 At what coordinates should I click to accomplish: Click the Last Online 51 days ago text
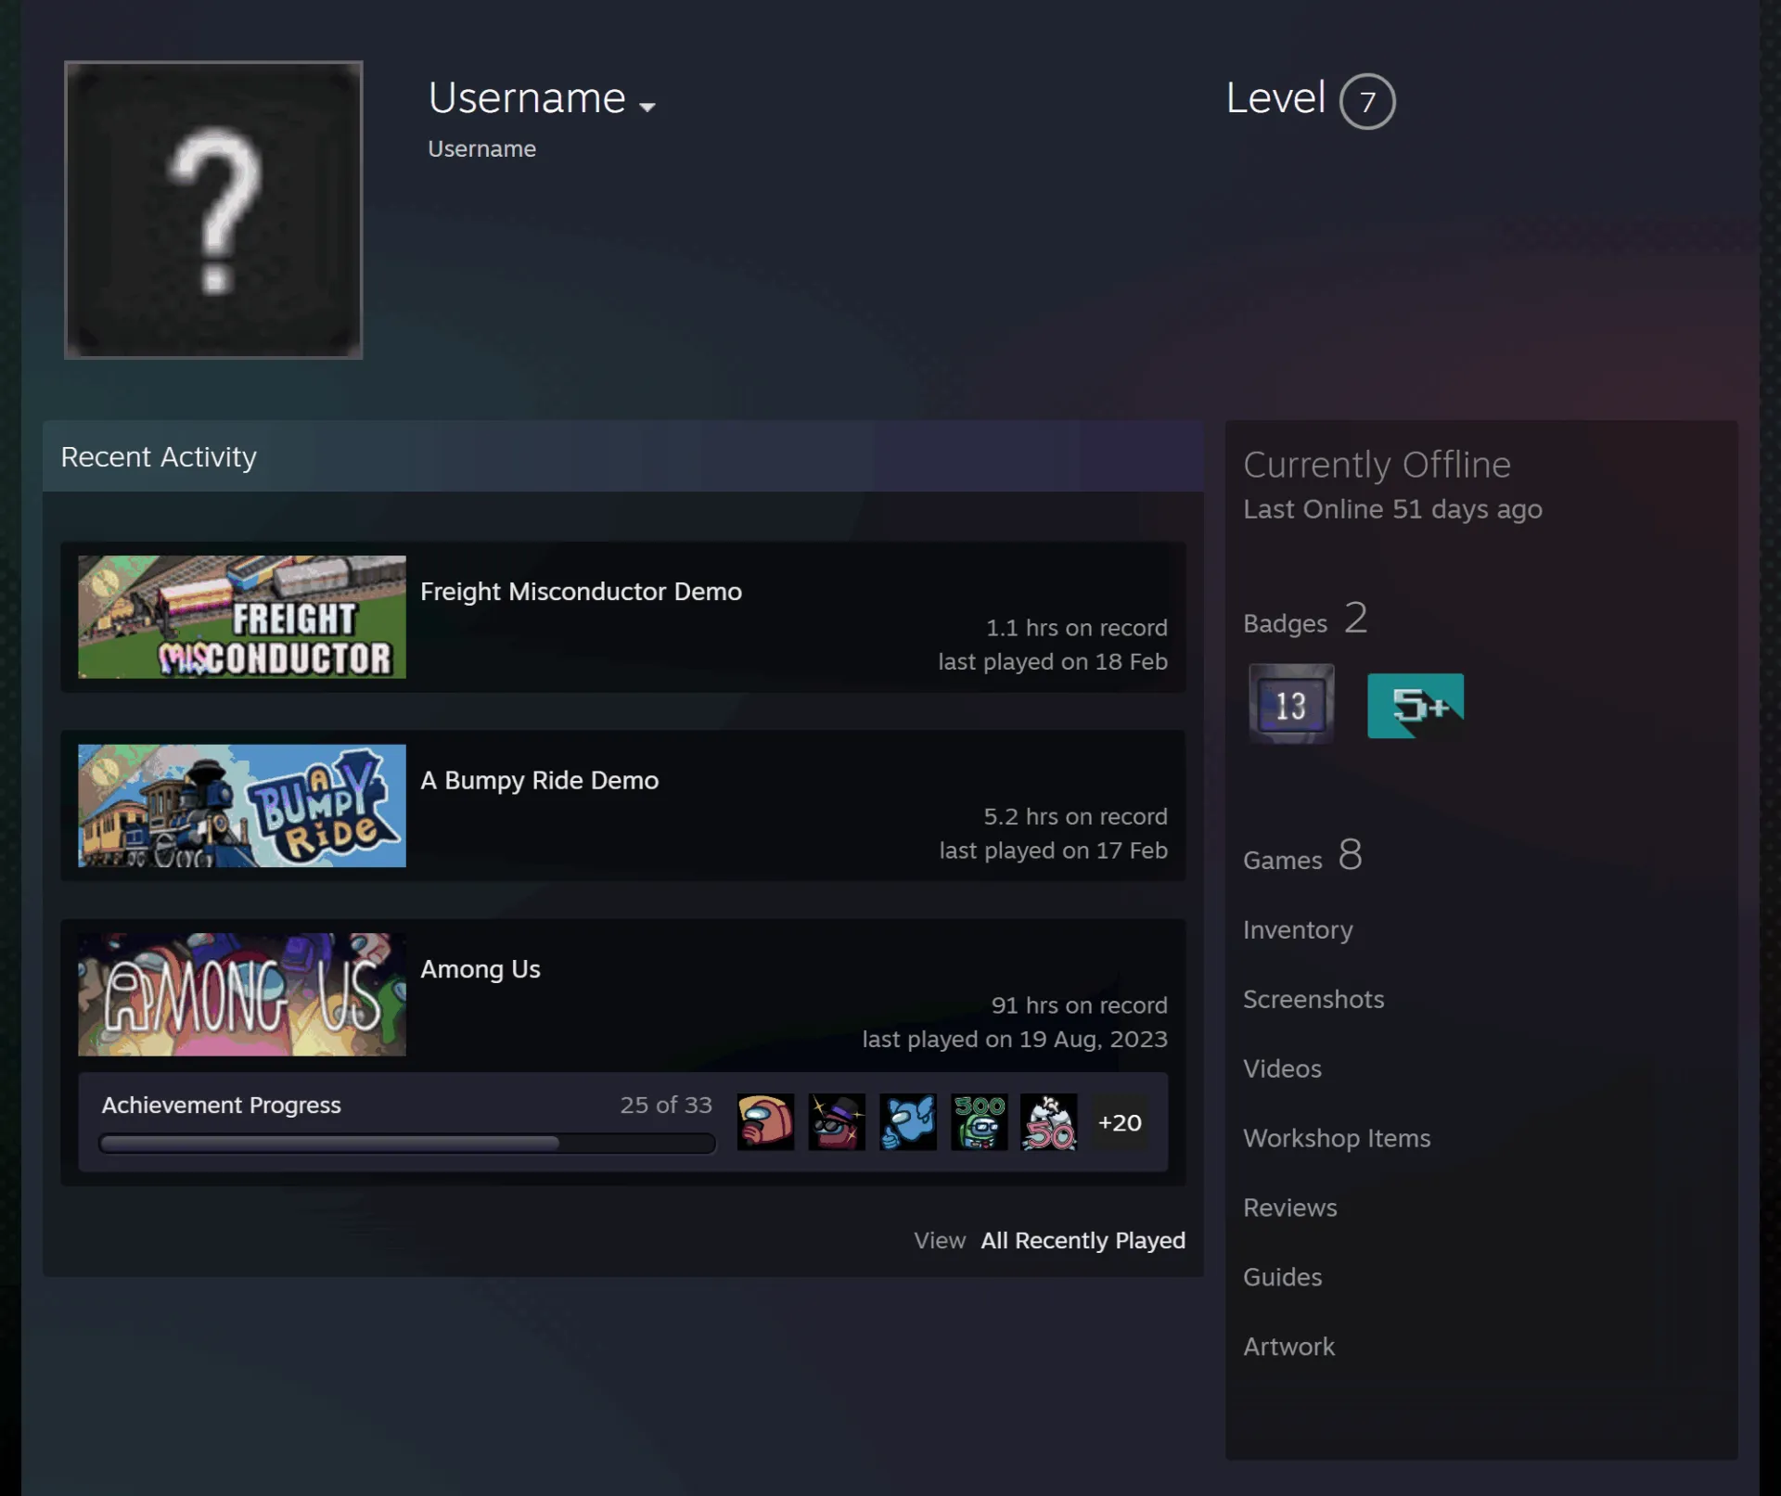[1392, 509]
